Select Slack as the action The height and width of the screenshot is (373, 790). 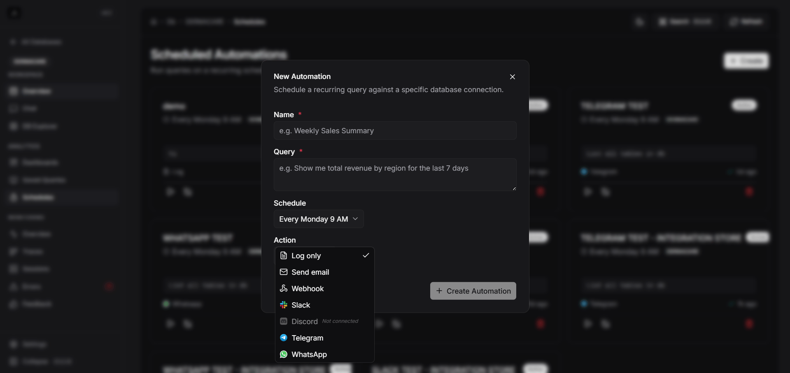(x=324, y=305)
